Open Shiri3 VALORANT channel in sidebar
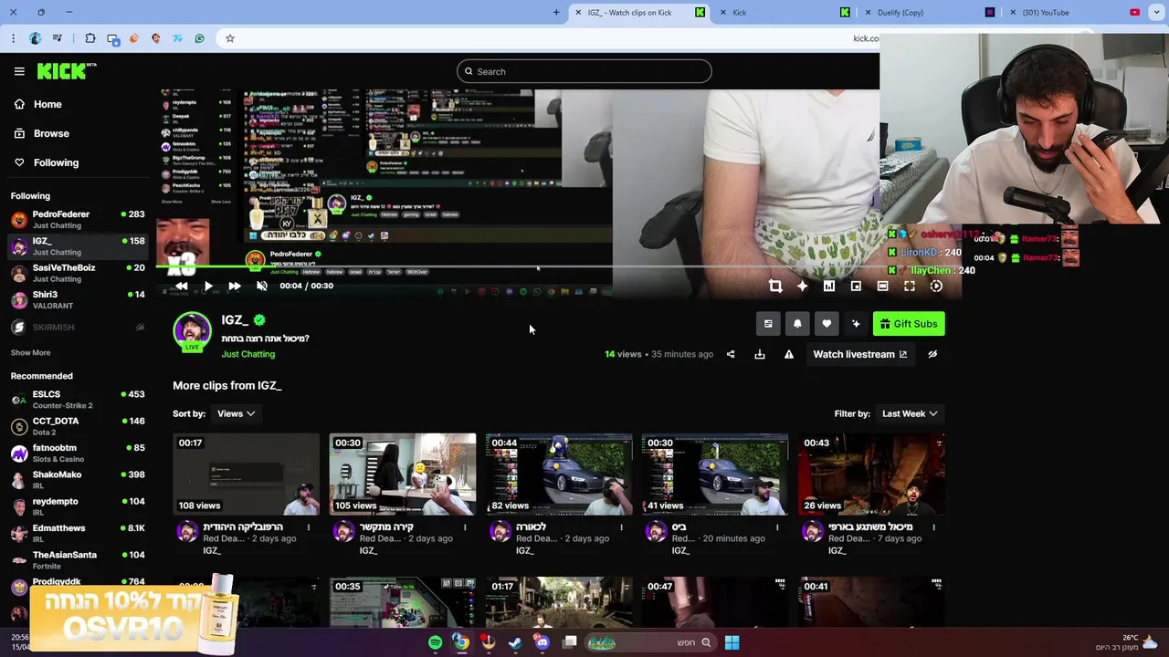Viewport: 1169px width, 657px height. pyautogui.click(x=78, y=299)
